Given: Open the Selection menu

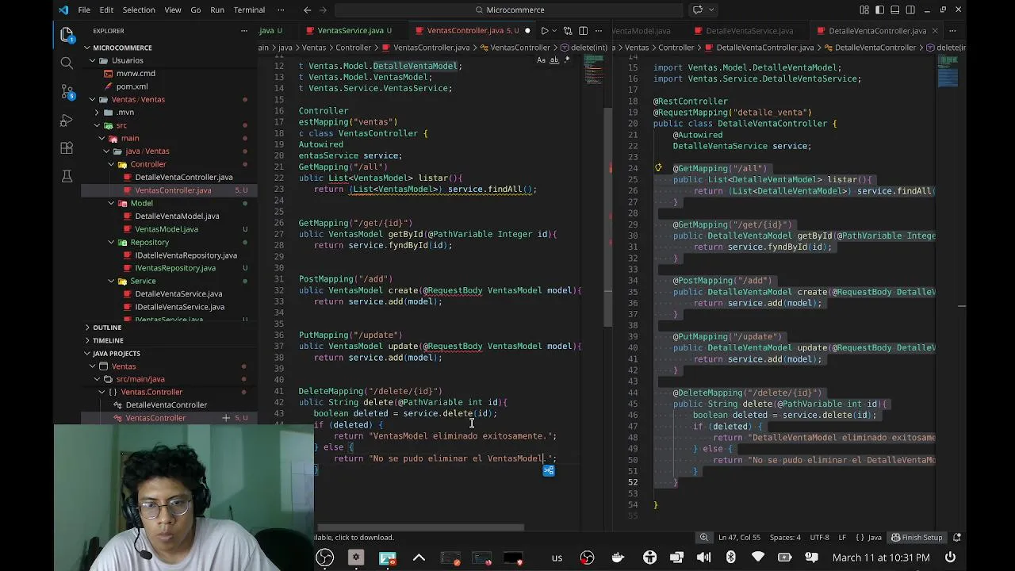Looking at the screenshot, I should click(x=139, y=10).
